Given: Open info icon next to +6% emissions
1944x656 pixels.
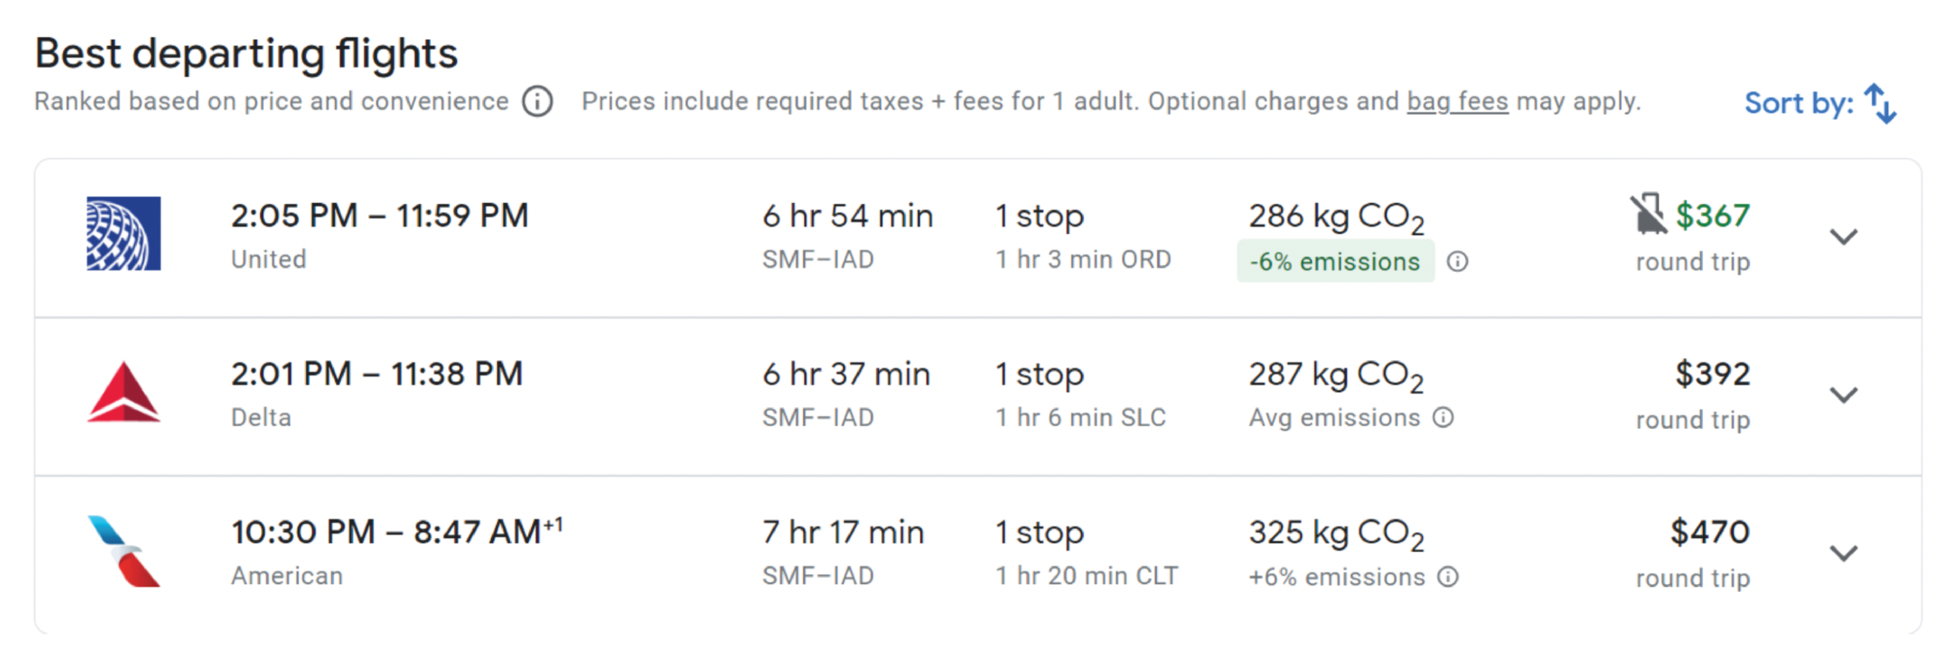Looking at the screenshot, I should coord(1447,577).
